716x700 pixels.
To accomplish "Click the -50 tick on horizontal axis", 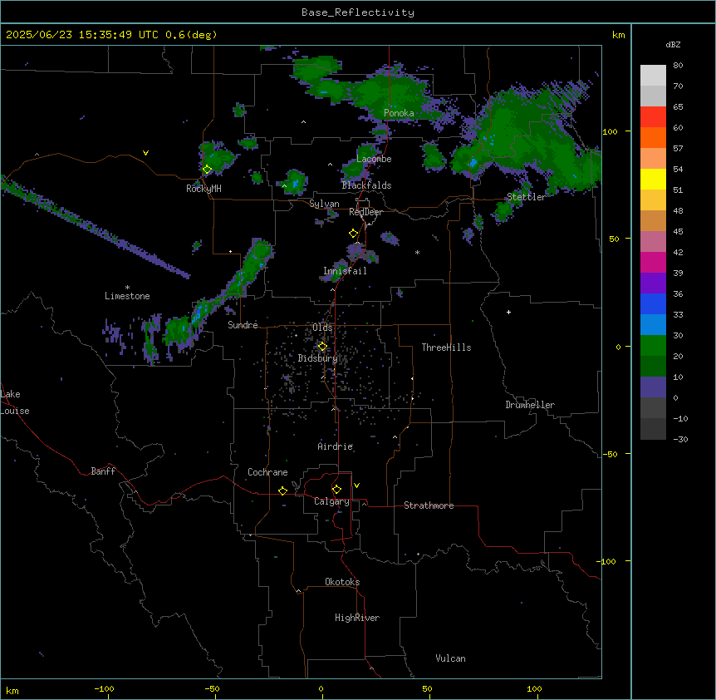I will coord(212,688).
